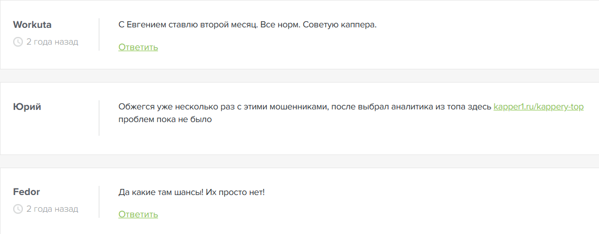The width and height of the screenshot is (599, 234).
Task: Click the '2 года назад' timestamp under Fedor
Action: coord(52,209)
